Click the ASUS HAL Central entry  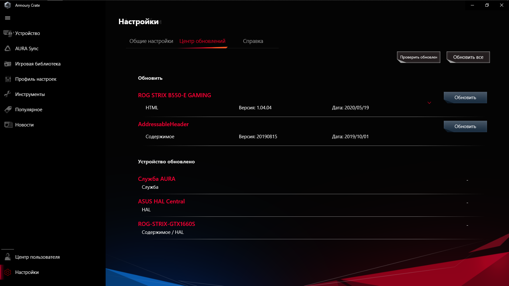[x=161, y=201]
